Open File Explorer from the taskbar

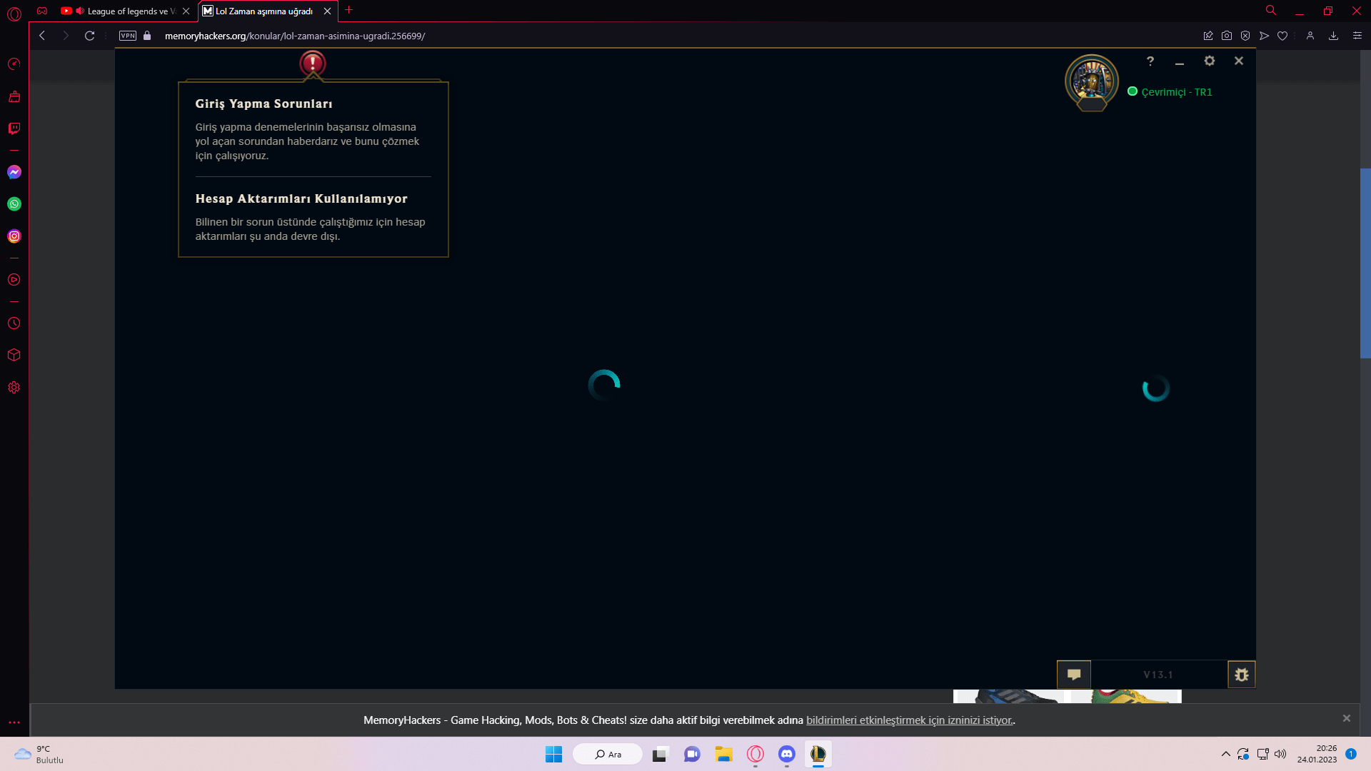[724, 755]
